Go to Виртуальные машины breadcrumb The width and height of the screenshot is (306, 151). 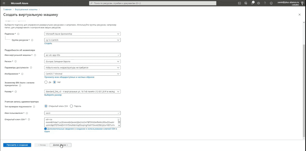[26, 9]
